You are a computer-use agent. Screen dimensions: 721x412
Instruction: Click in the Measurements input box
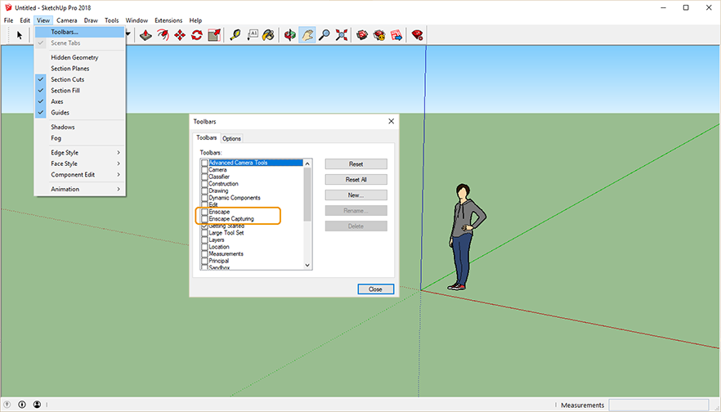coord(658,405)
